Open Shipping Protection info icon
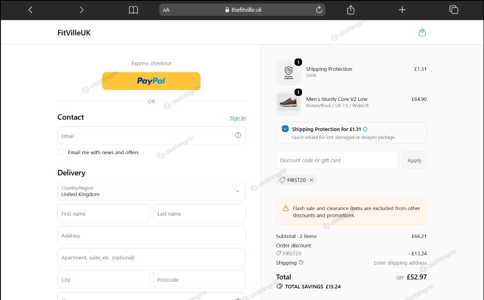This screenshot has height=300, width=484. click(x=365, y=129)
